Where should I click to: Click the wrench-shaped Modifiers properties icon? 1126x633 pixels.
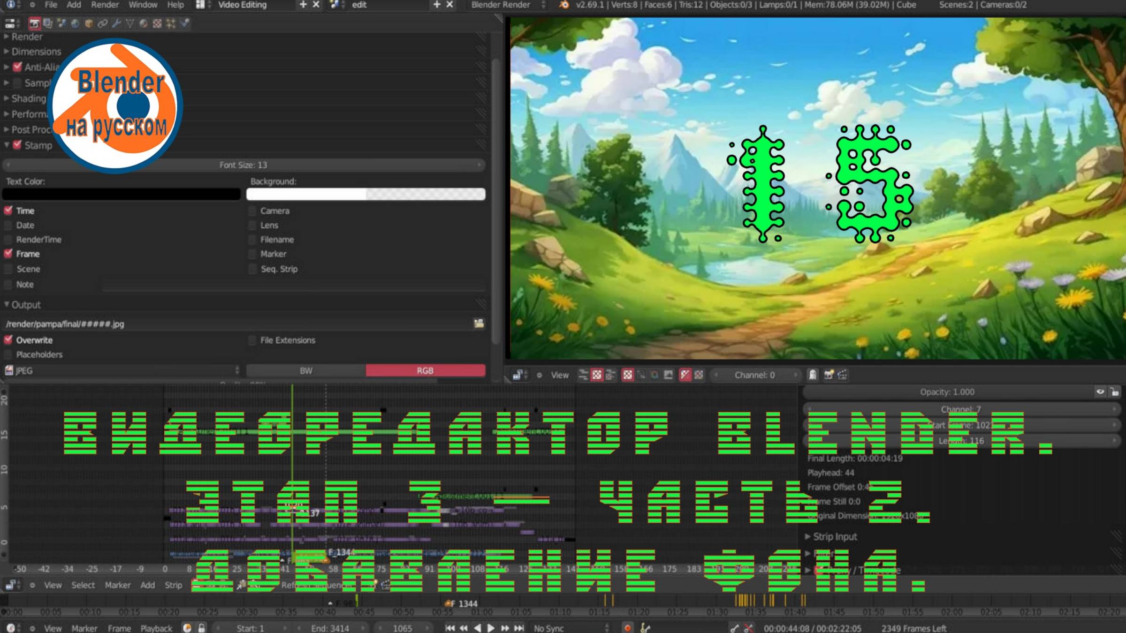click(116, 22)
